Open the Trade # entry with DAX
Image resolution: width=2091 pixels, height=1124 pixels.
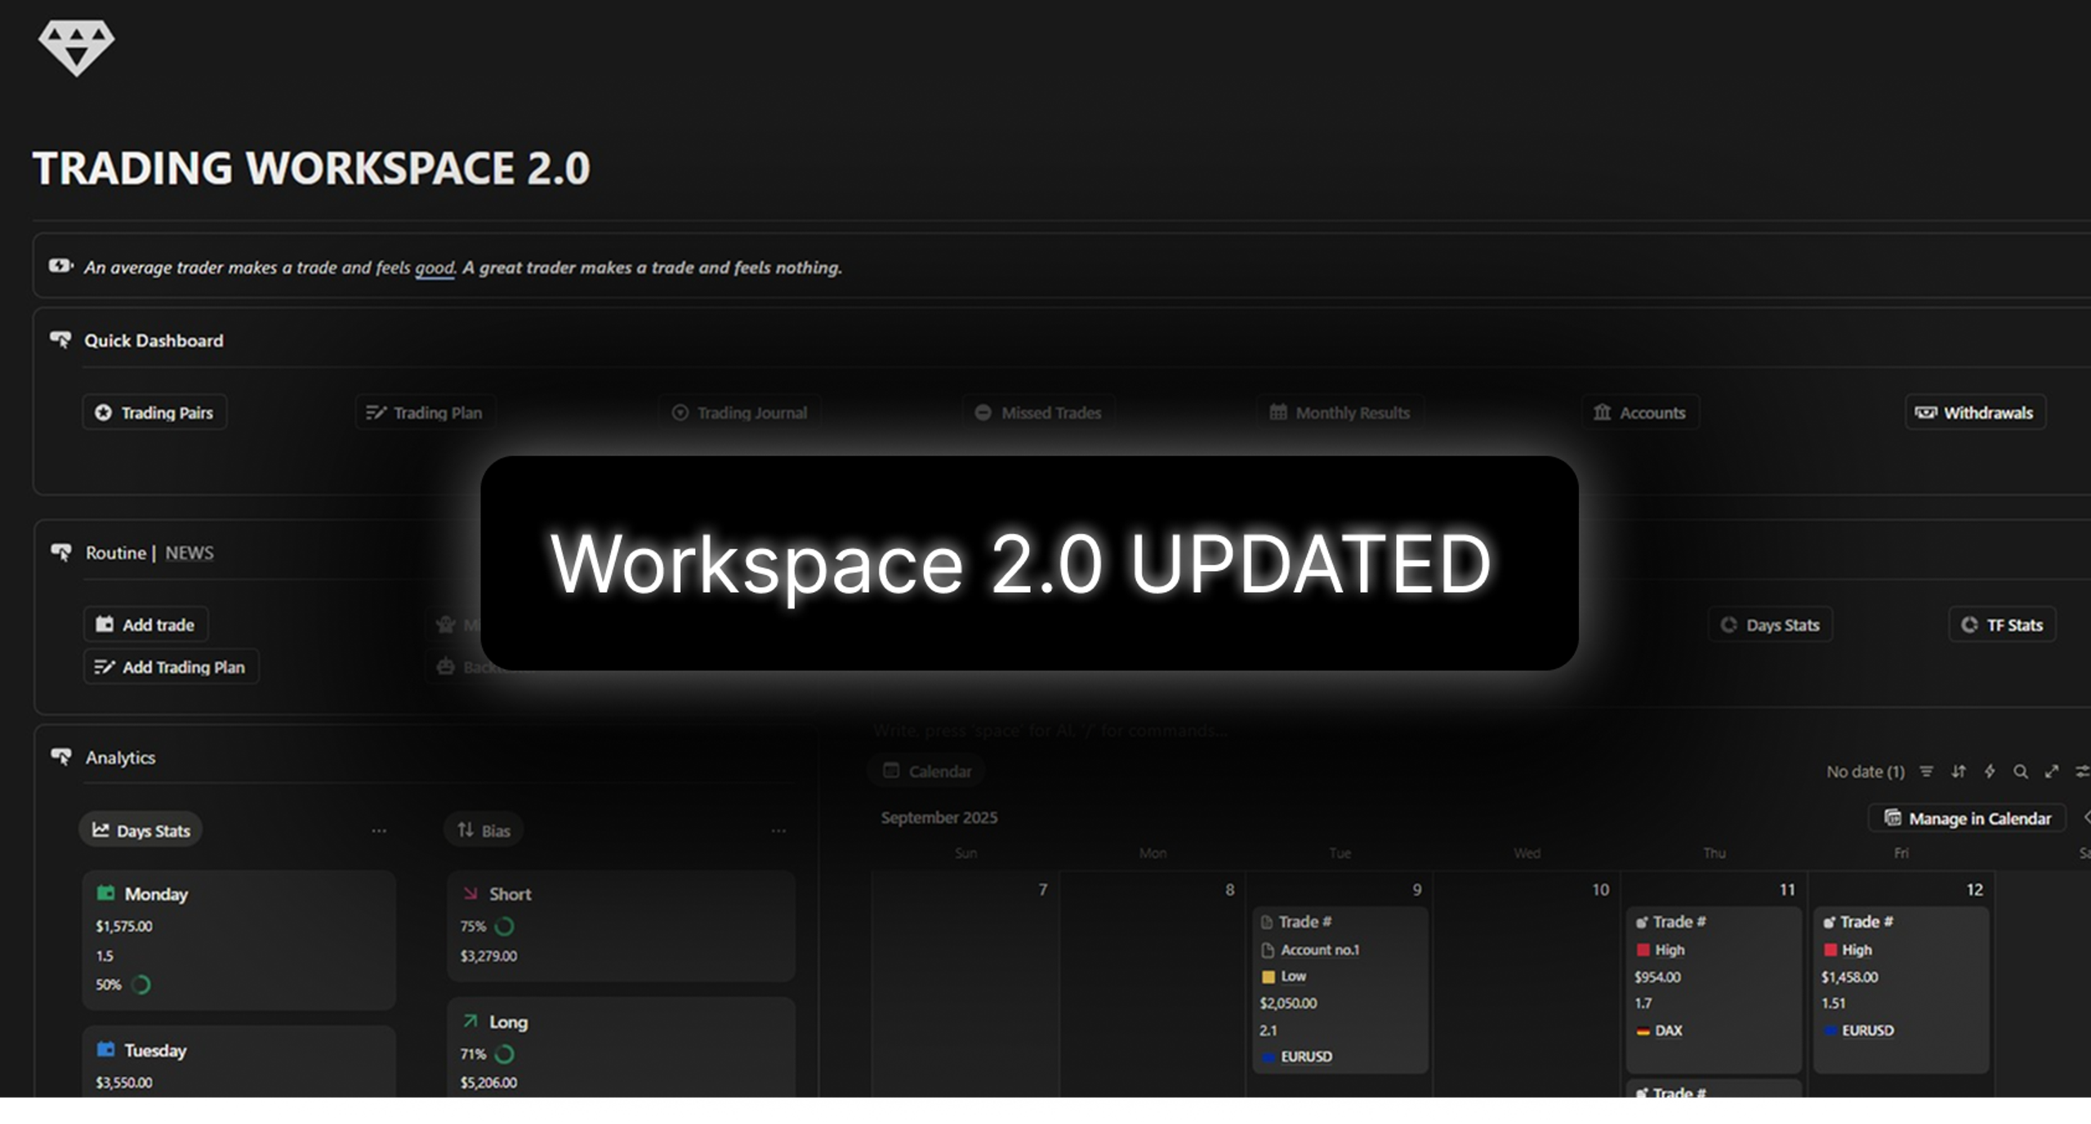coord(1714,990)
